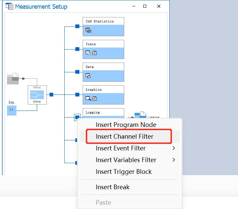Click the hotspot before CAN Statistics block
Viewport: 238px width, 209px height.
tap(77, 26)
